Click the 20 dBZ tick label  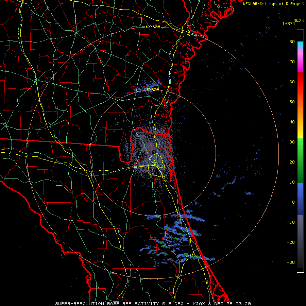292,162
